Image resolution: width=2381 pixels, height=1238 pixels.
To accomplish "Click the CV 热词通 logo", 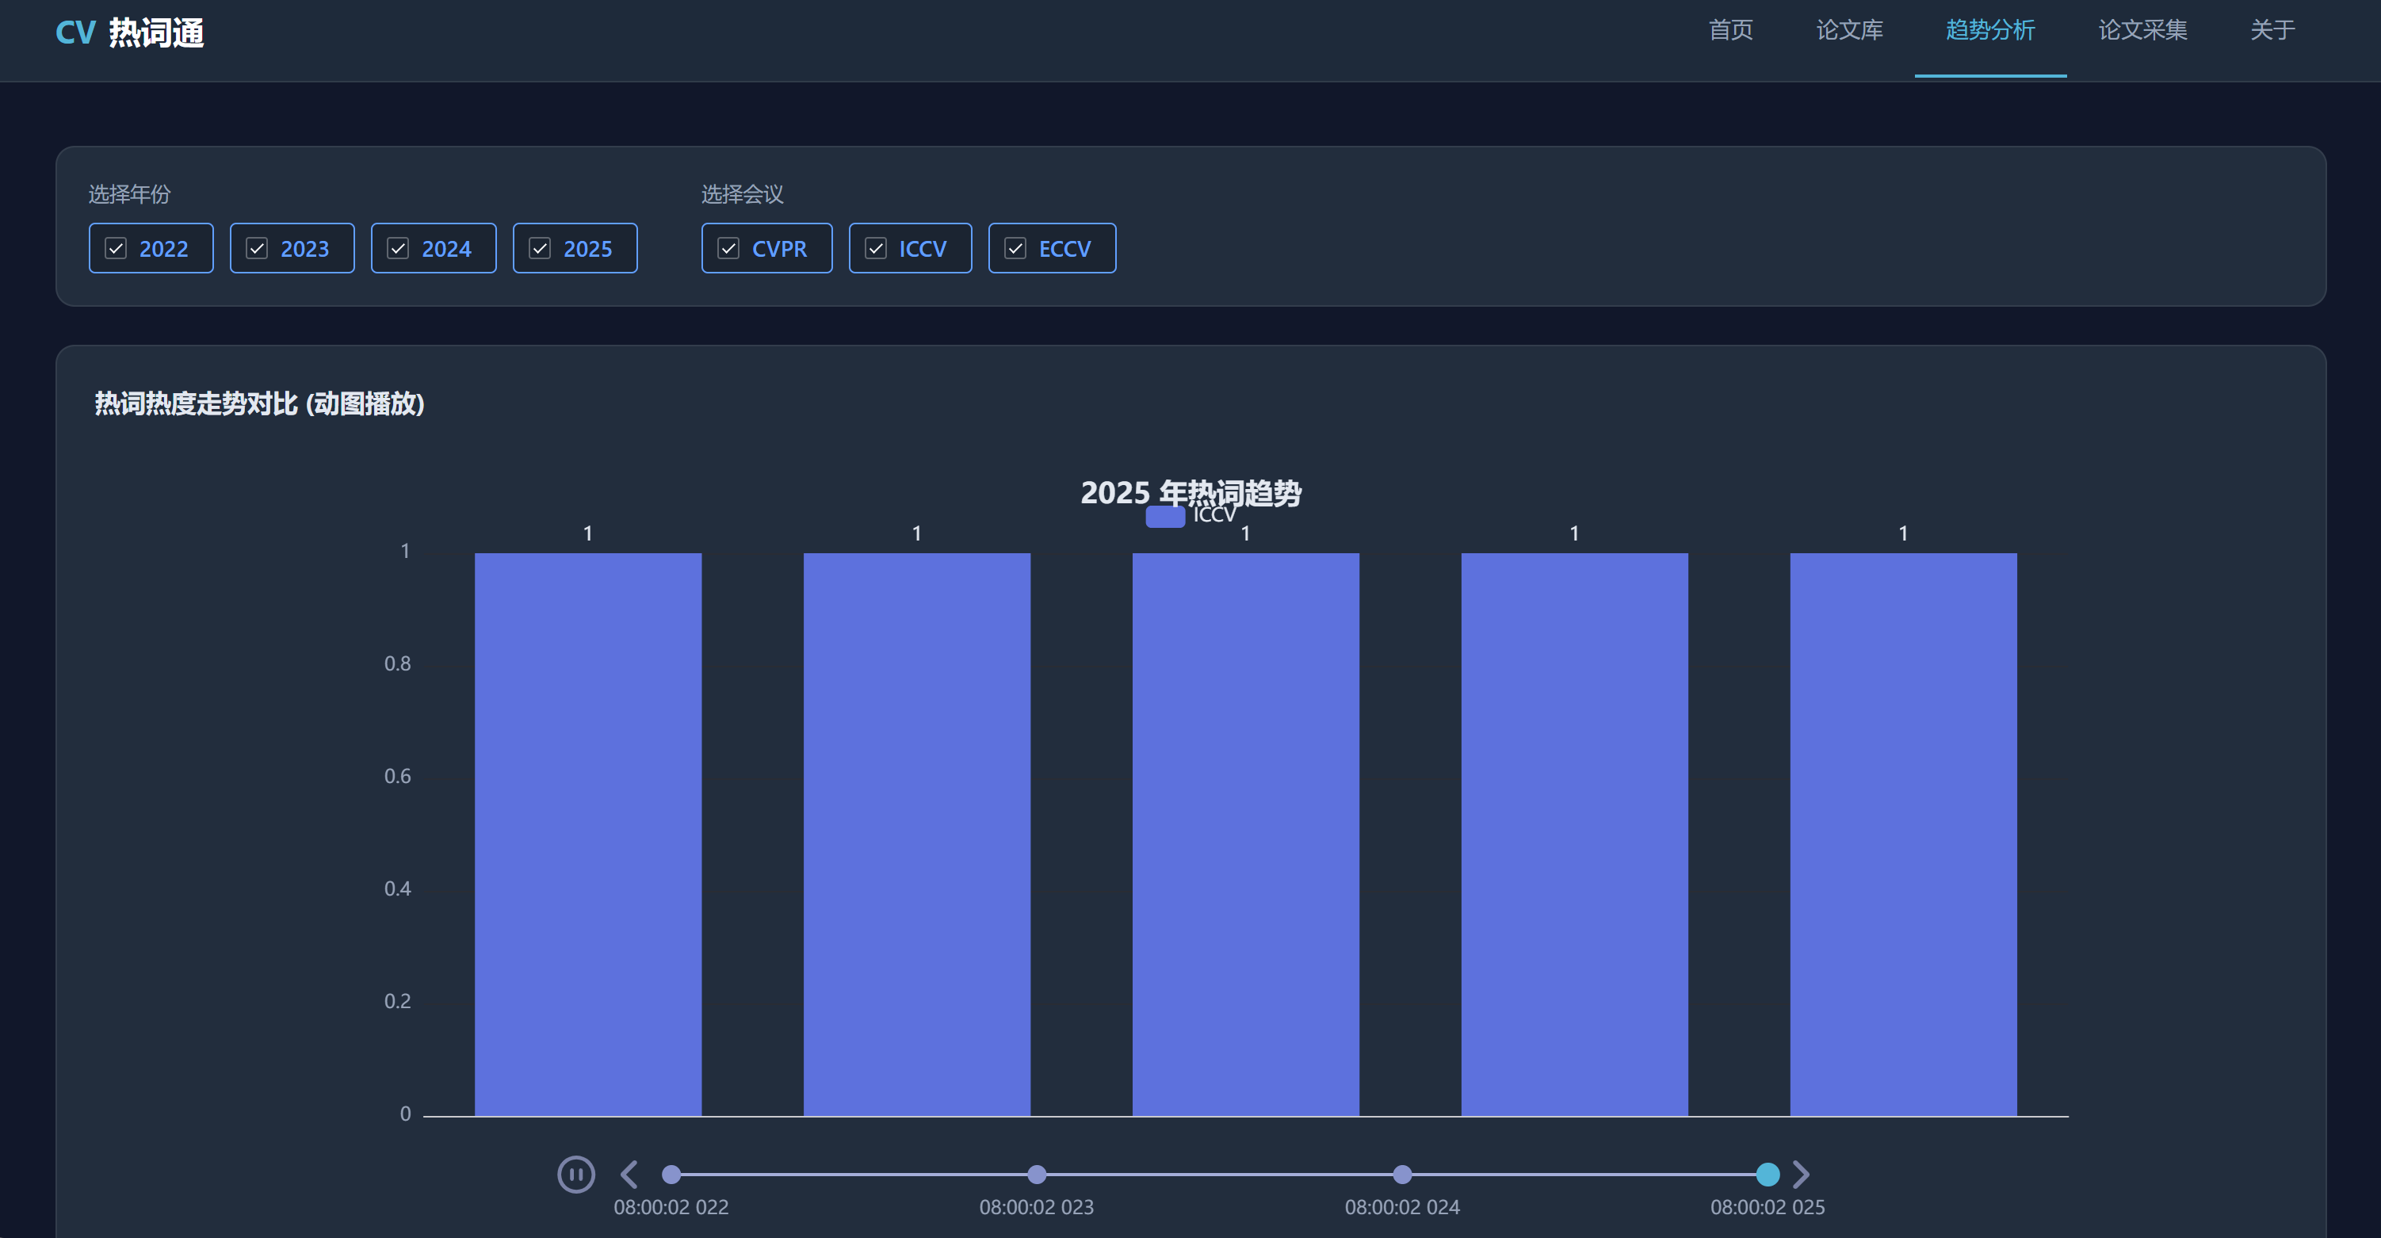I will click(129, 32).
